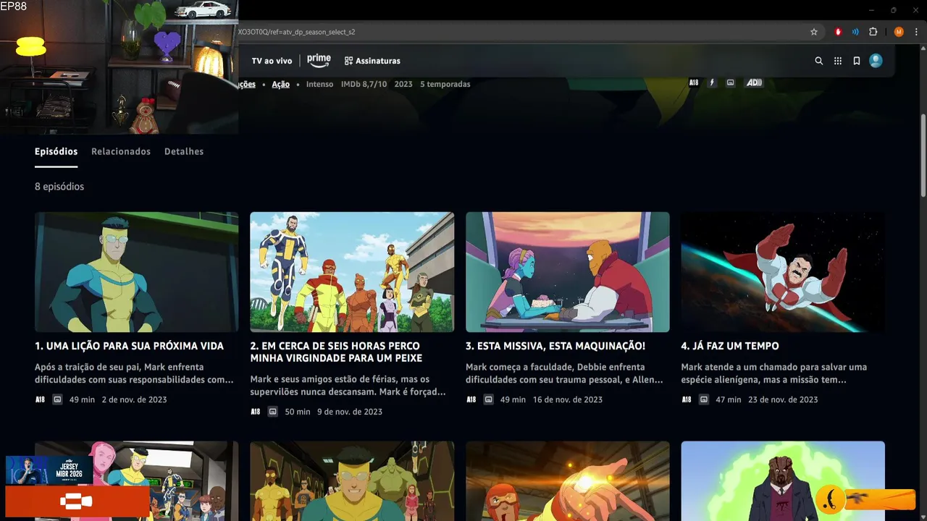Play episode 1 thumbnail with Invincible
The height and width of the screenshot is (521, 927).
[x=136, y=272]
